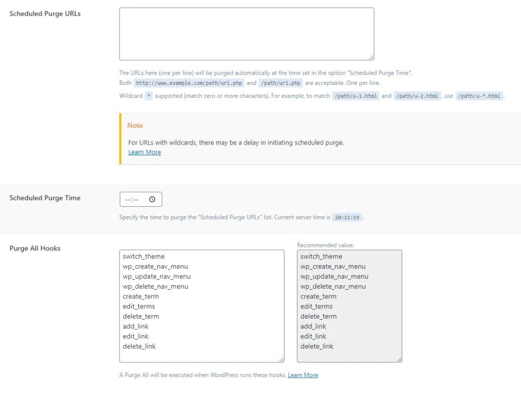Click wp_update_nav_menu in Recommended value box
The height and width of the screenshot is (393, 521).
334,276
